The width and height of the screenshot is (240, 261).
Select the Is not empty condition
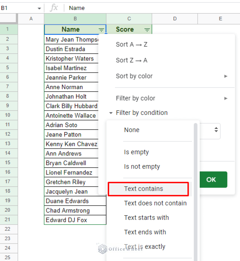point(142,166)
